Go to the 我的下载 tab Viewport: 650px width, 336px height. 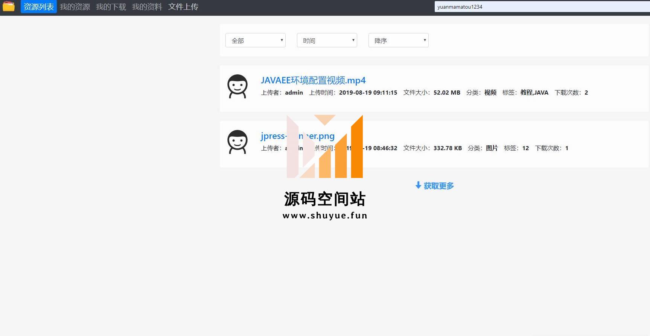pos(111,7)
